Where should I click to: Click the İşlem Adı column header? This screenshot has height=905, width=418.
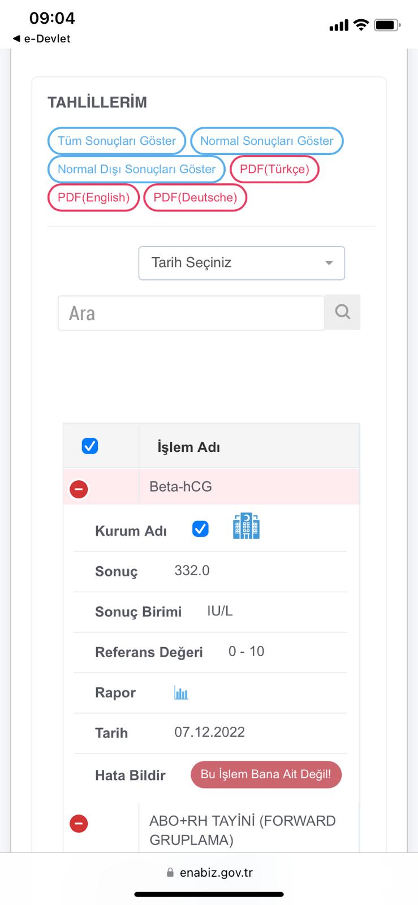(189, 447)
